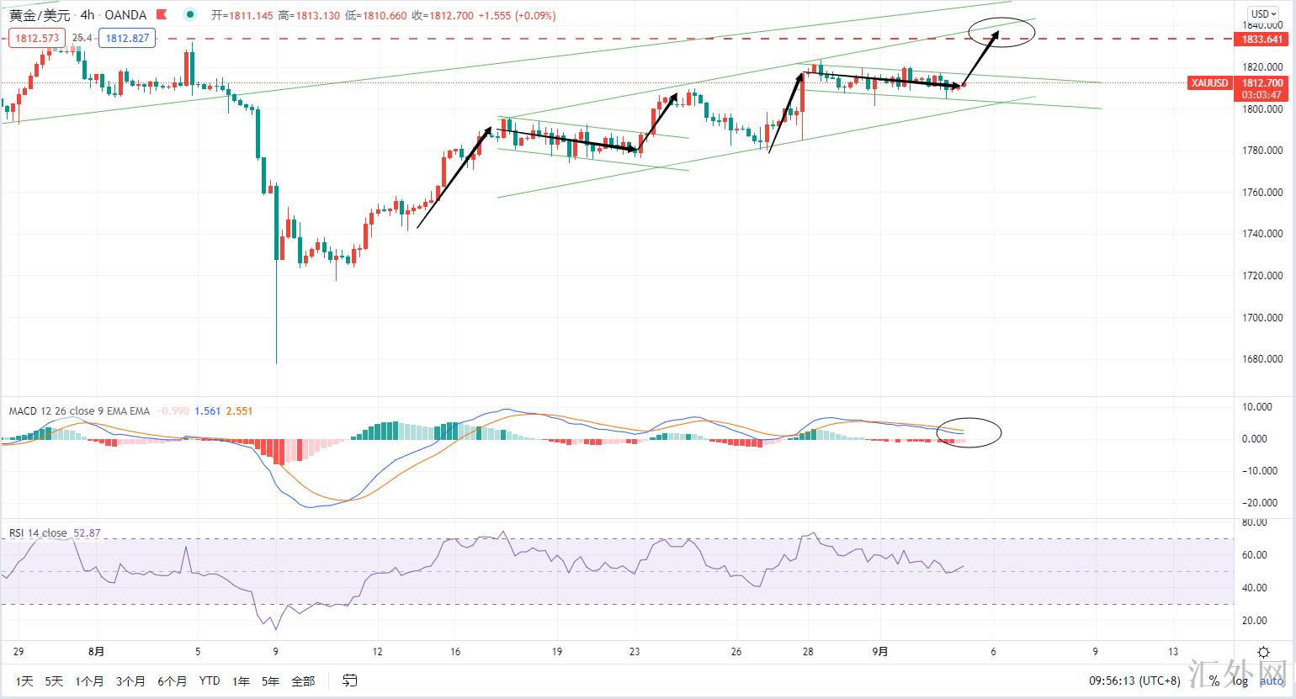Open chart settings gear icon
Image resolution: width=1296 pixels, height=699 pixels.
(x=1263, y=652)
